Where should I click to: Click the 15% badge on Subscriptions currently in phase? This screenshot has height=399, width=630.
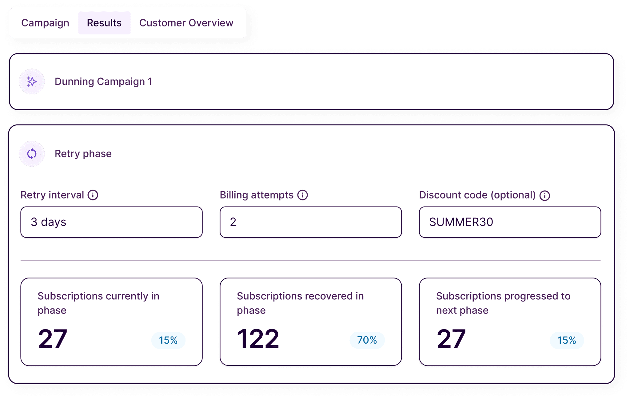168,340
